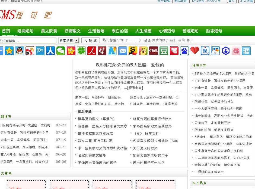255x189 pixels.
Task: Share to Tencent Weibo icon
Action: [x=40, y=51]
